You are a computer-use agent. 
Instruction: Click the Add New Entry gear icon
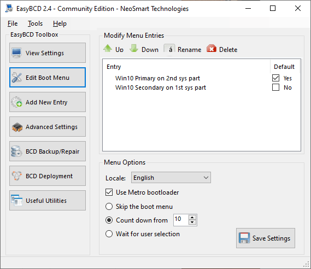(16, 102)
